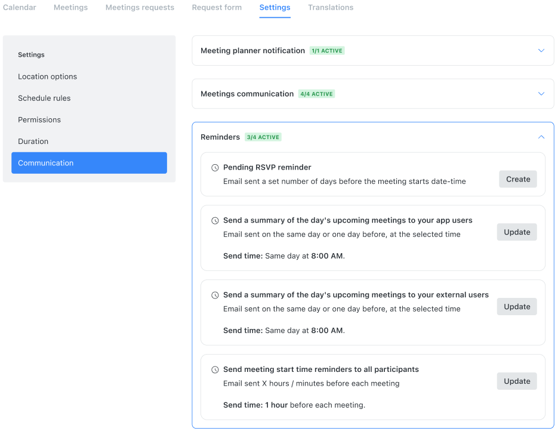
Task: Click the clock icon beside external users summary
Action: [x=215, y=295]
